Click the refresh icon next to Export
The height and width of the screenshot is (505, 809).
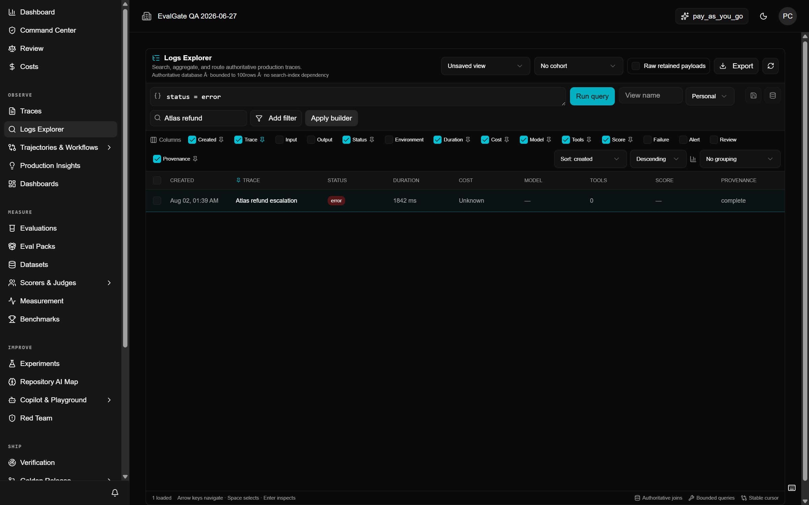(x=770, y=66)
